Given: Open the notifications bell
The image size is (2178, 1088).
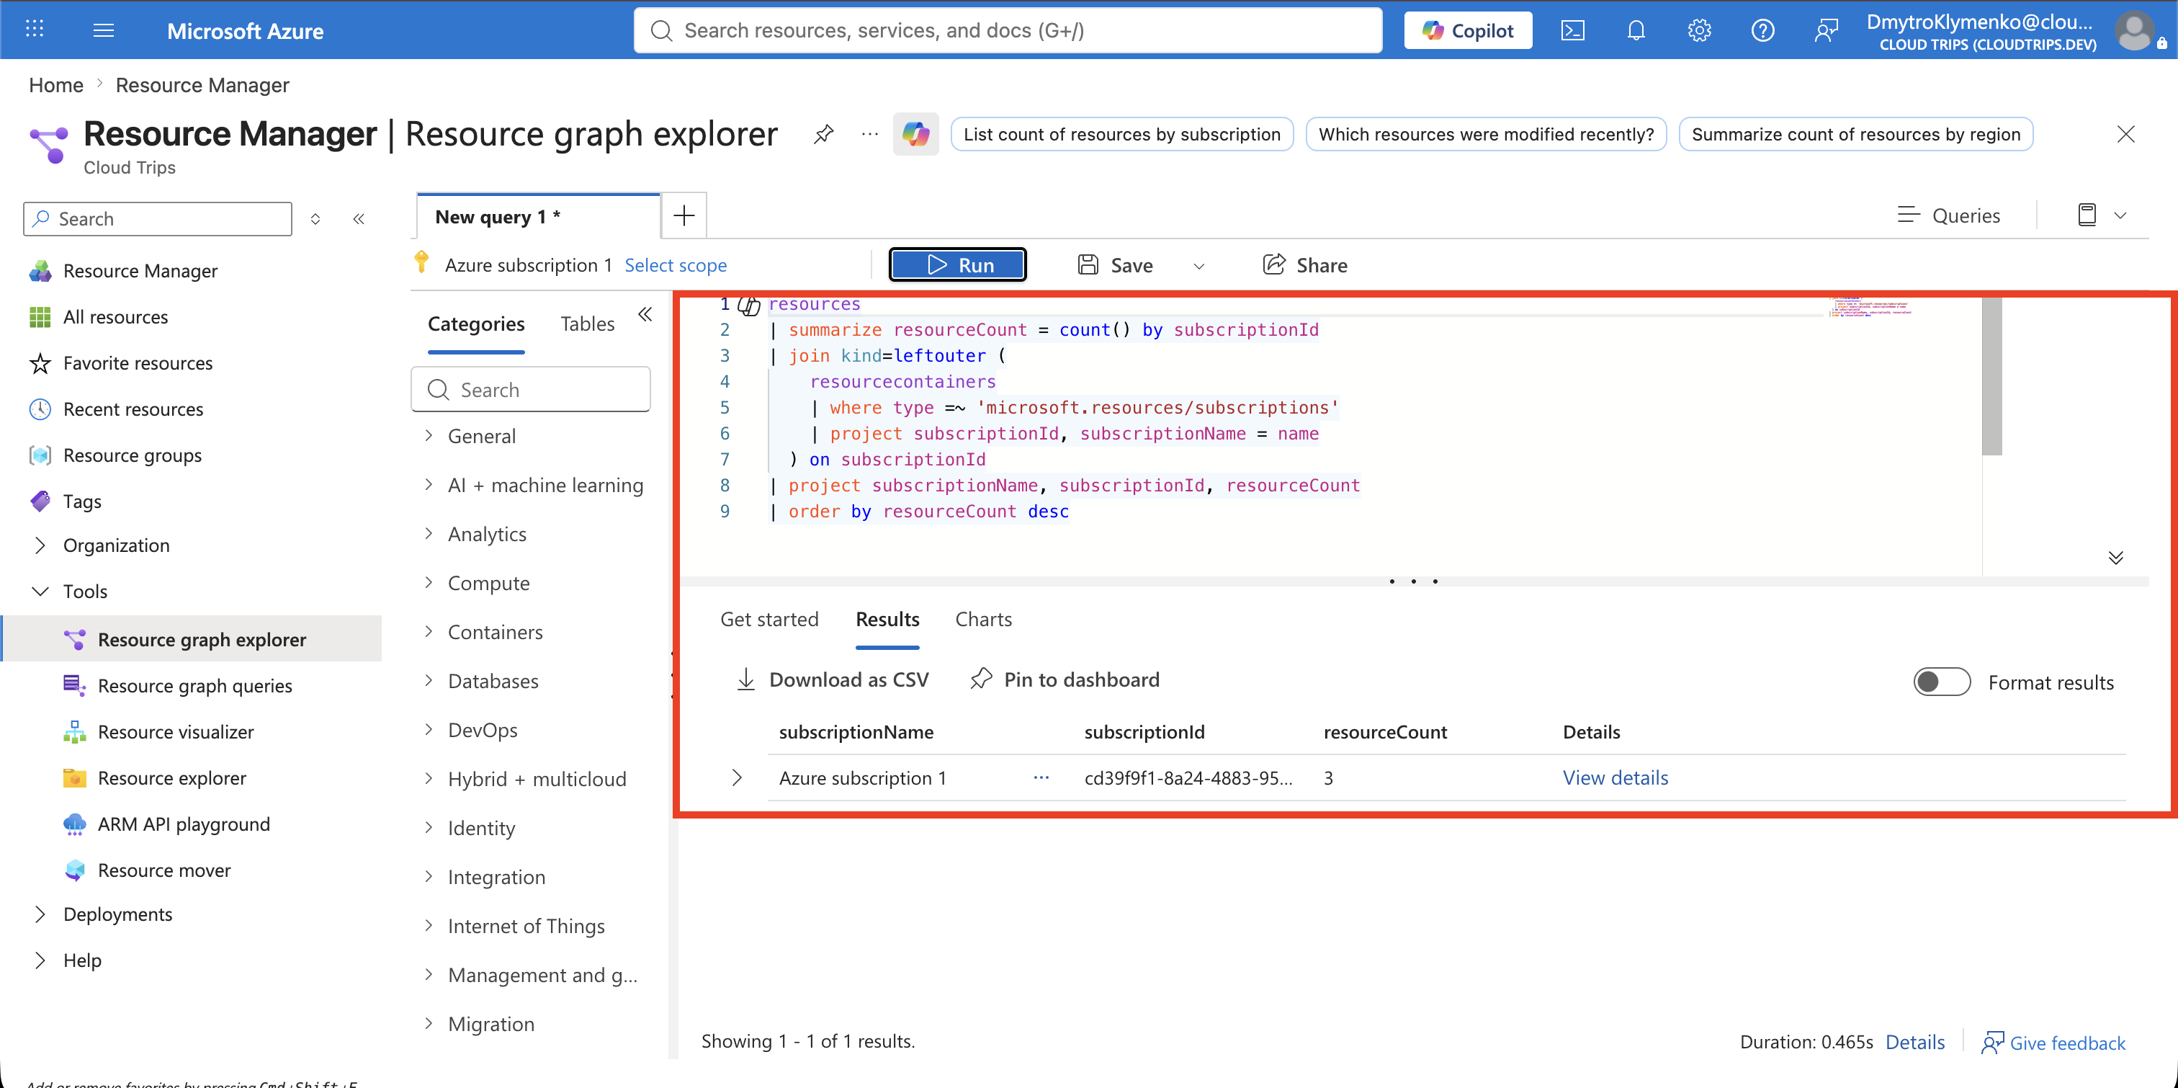Looking at the screenshot, I should pyautogui.click(x=1635, y=30).
